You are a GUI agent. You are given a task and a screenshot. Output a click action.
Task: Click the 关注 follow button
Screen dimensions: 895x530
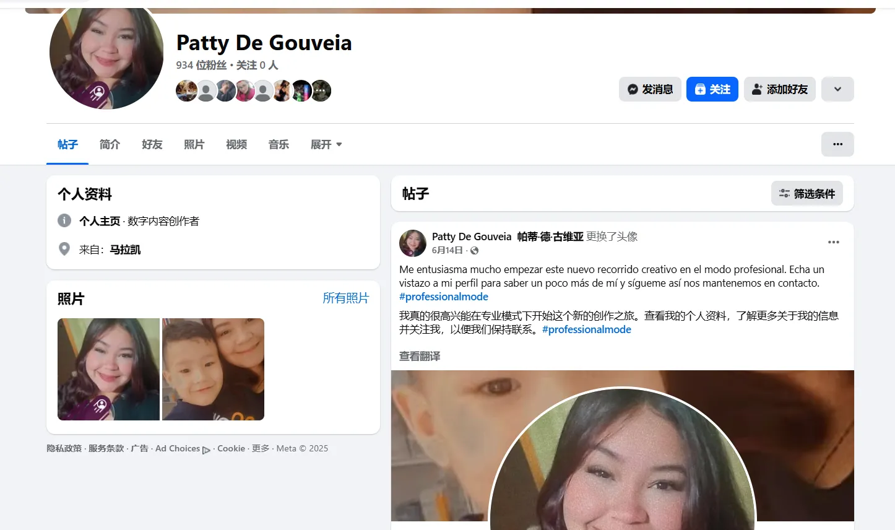(712, 89)
